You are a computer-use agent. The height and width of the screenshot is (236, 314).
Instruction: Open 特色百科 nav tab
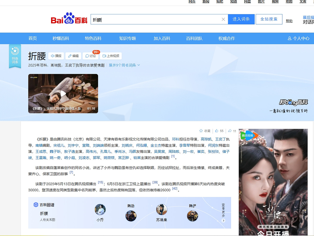93,38
